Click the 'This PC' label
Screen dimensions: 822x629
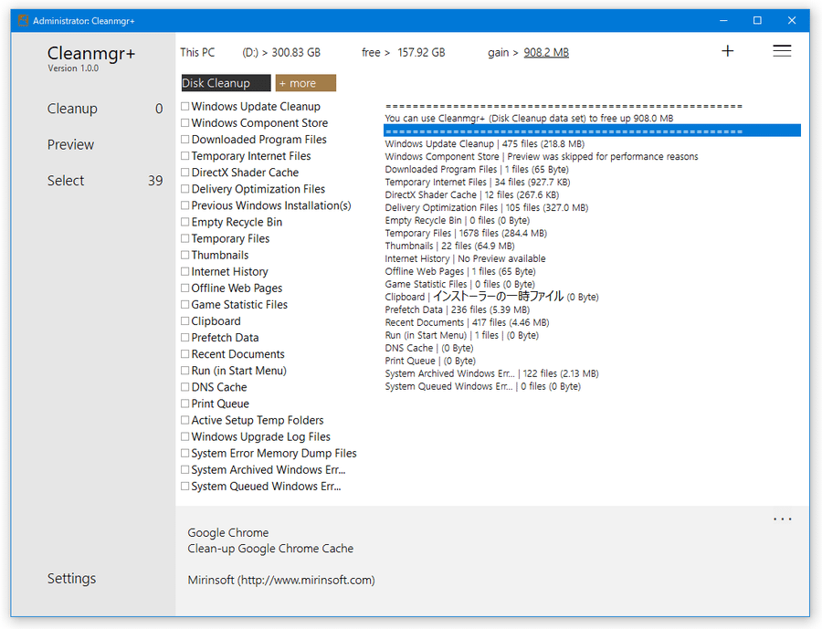(x=197, y=52)
